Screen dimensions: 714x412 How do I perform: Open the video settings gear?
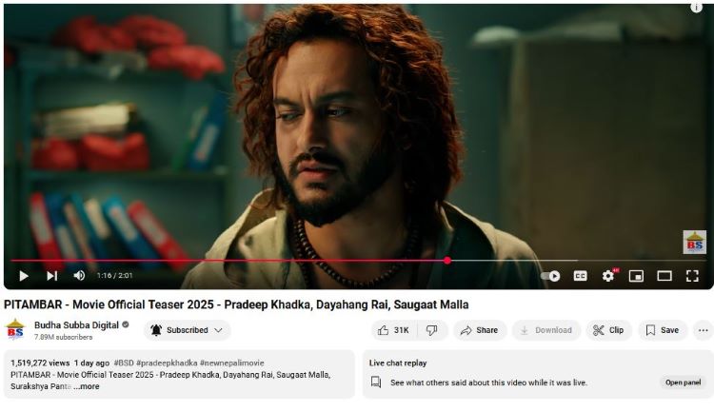pyautogui.click(x=608, y=276)
